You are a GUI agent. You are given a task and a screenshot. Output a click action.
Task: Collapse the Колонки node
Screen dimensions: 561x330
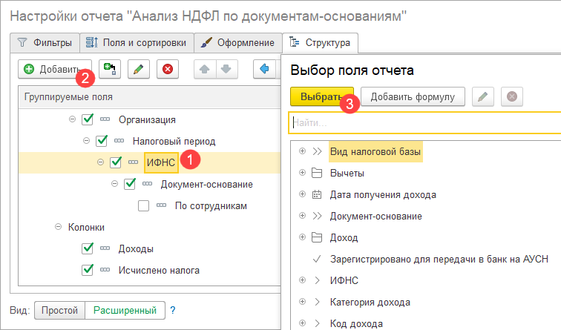[58, 227]
